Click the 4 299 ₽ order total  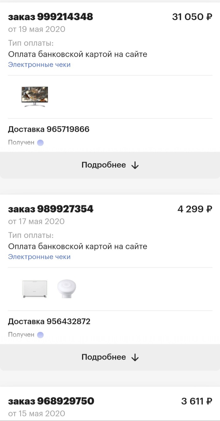click(195, 209)
